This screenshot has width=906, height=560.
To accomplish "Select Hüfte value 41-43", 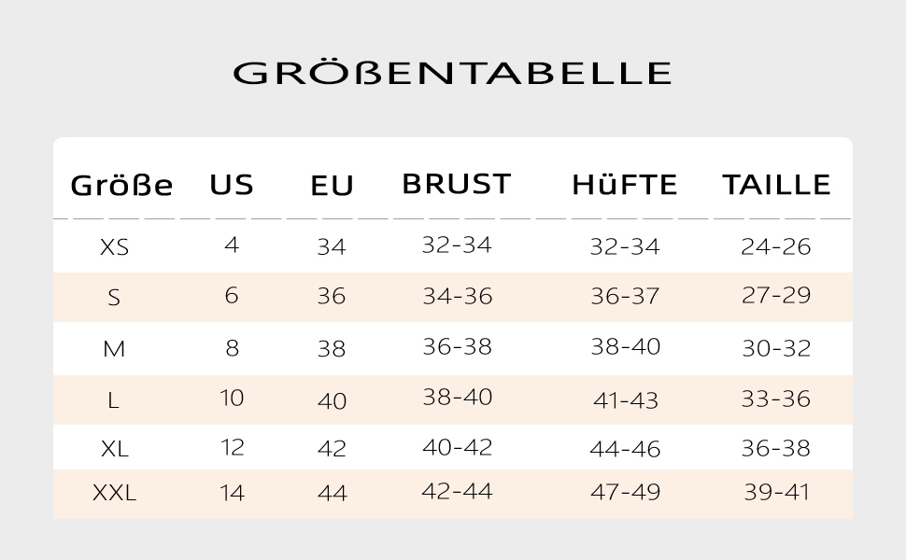I will tap(625, 400).
